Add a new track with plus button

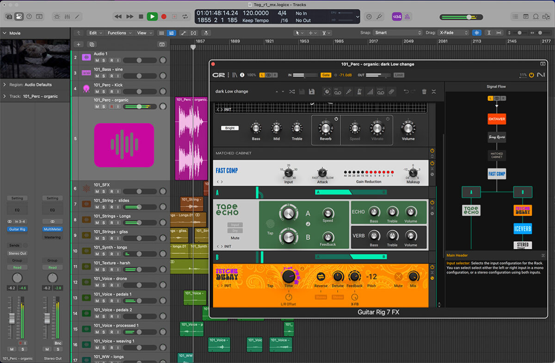[x=79, y=44]
